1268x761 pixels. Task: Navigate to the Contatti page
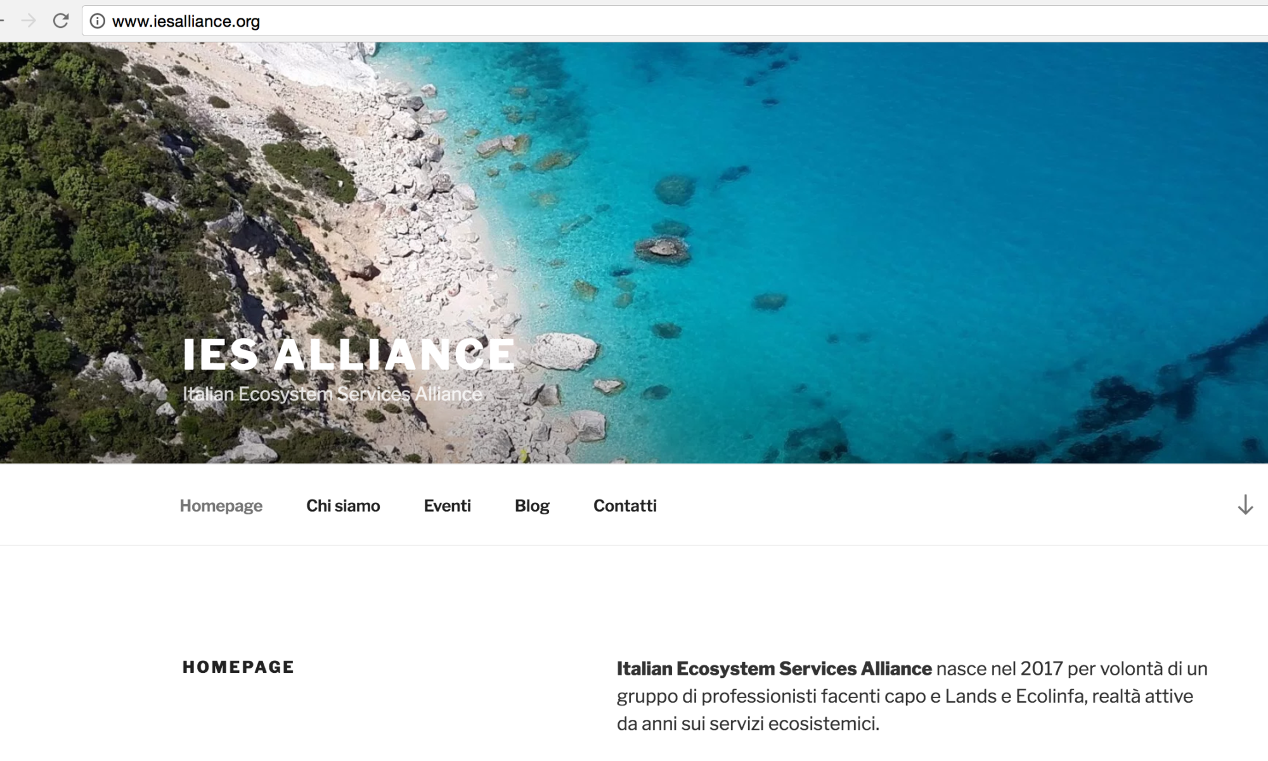pyautogui.click(x=624, y=505)
